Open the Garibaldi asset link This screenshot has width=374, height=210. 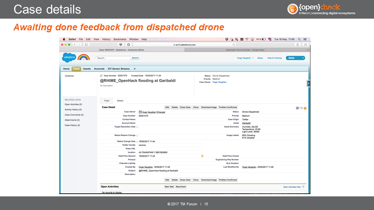(246, 123)
